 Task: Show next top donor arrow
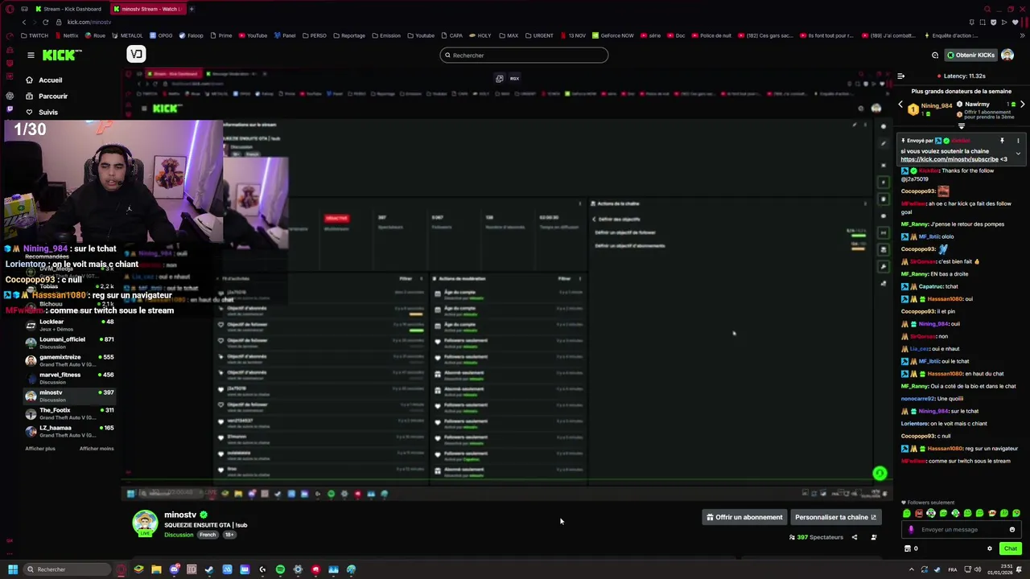pos(1022,105)
